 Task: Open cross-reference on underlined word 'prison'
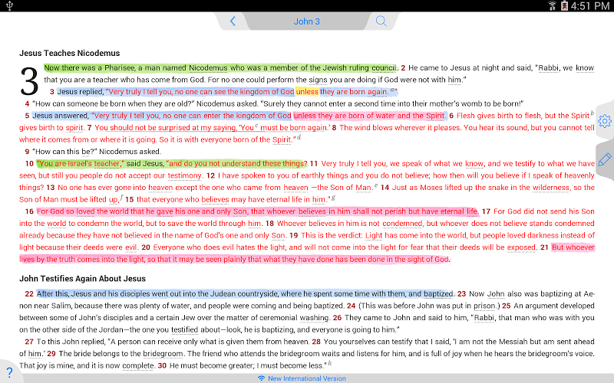tap(484, 306)
